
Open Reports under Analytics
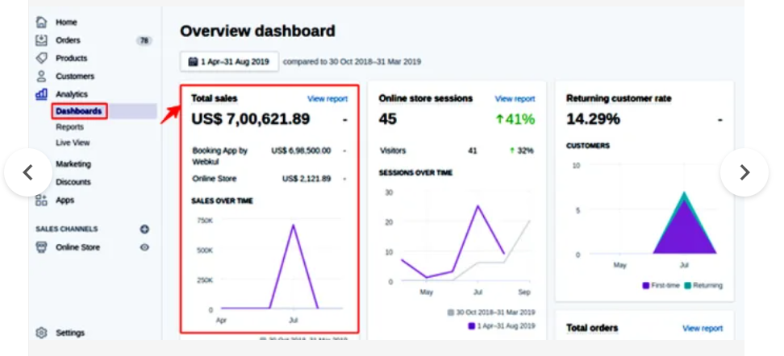[69, 127]
